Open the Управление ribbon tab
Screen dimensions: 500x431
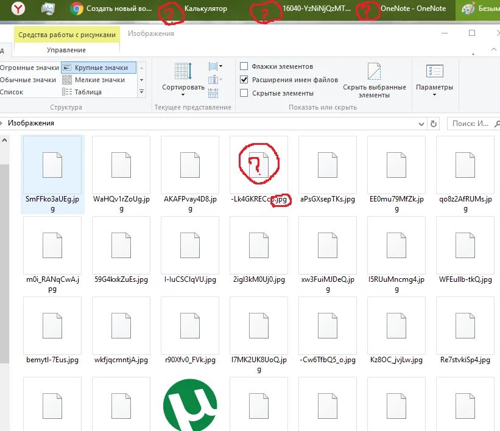tap(66, 50)
